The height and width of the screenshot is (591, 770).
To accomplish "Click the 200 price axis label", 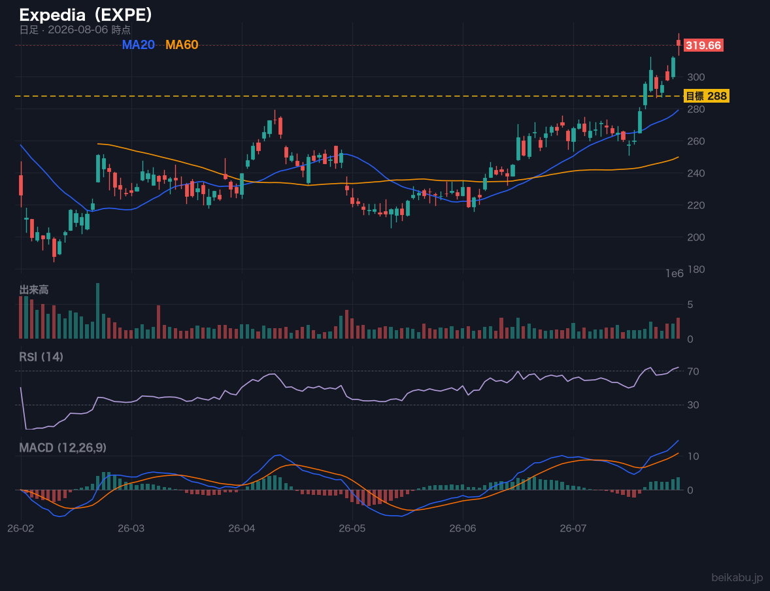I will click(696, 237).
